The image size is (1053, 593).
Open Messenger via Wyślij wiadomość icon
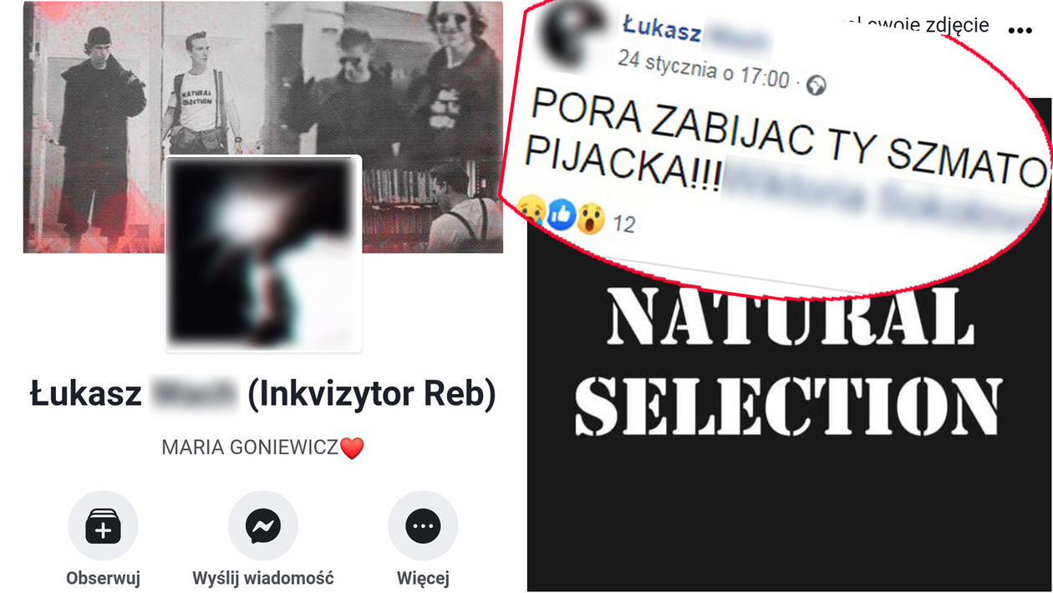point(263,526)
